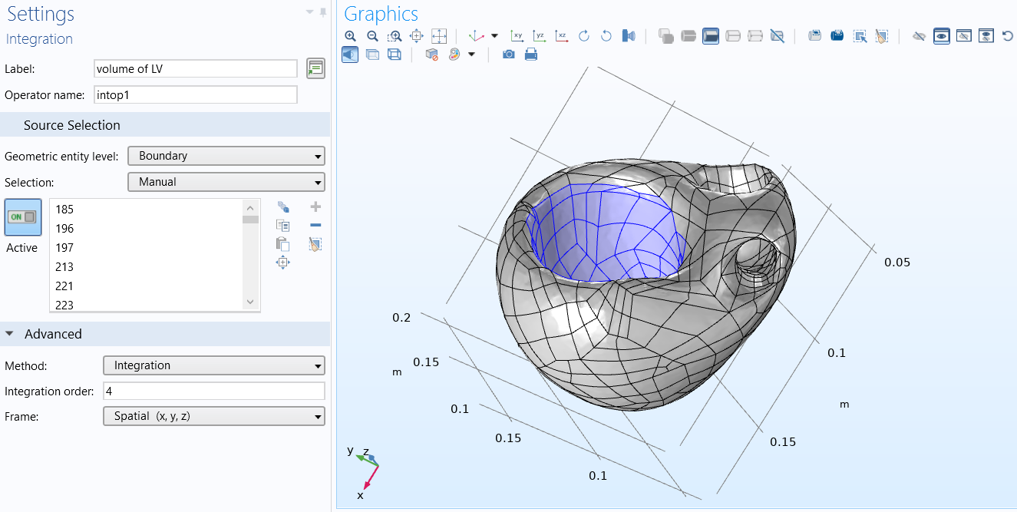Collapse the Advanced section
The width and height of the screenshot is (1017, 512).
point(10,334)
